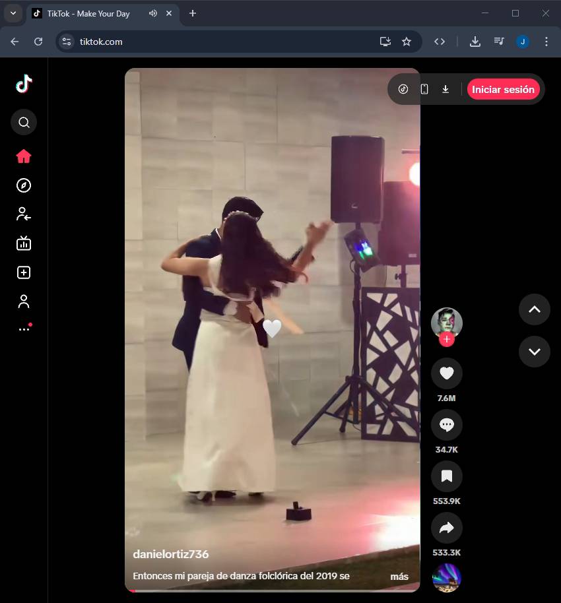
Task: Open the danielortiz736 username link
Action: pyautogui.click(x=171, y=554)
